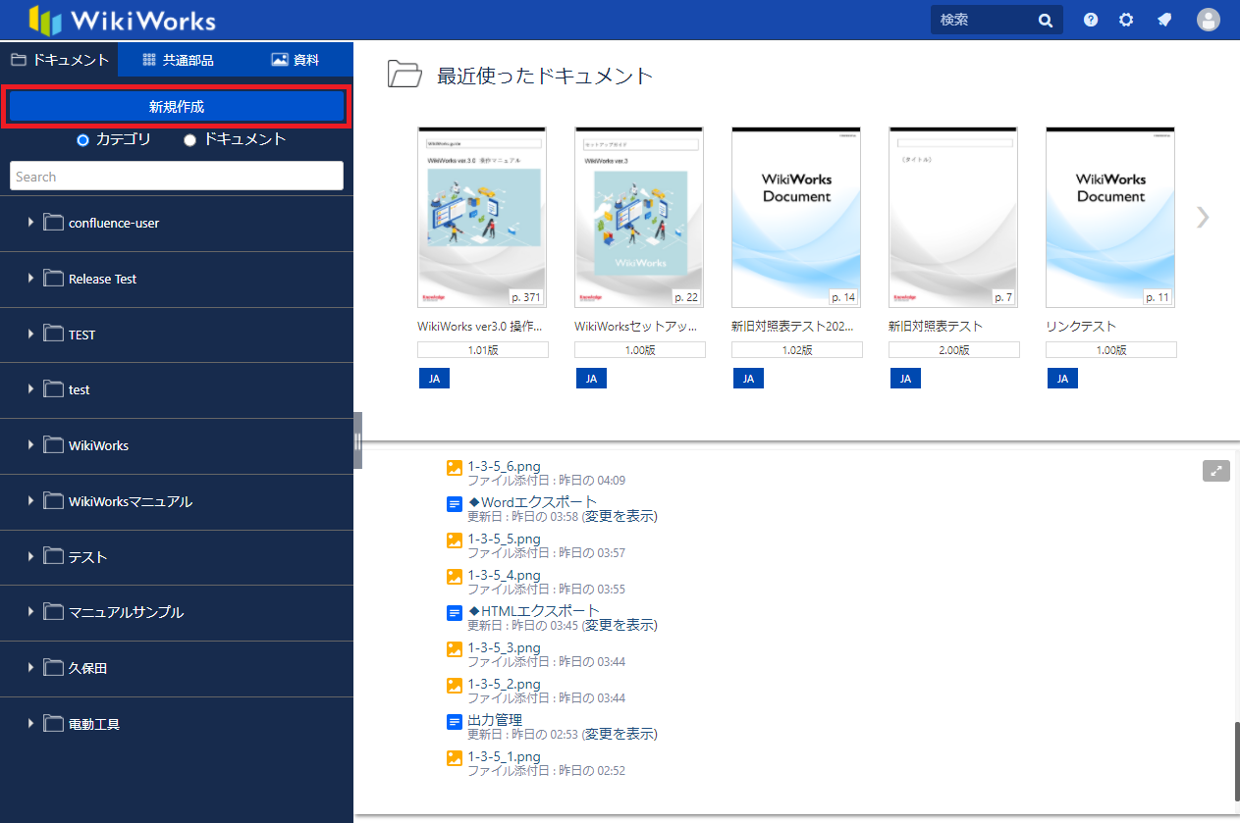Expand the 久保田 category
Screen dimensions: 1240x823
(x=30, y=668)
